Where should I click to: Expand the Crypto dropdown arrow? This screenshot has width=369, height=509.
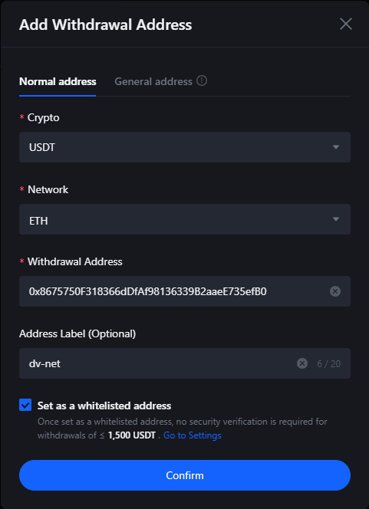[x=336, y=147]
